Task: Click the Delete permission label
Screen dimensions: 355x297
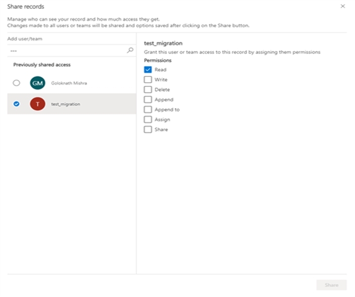Action: 162,90
